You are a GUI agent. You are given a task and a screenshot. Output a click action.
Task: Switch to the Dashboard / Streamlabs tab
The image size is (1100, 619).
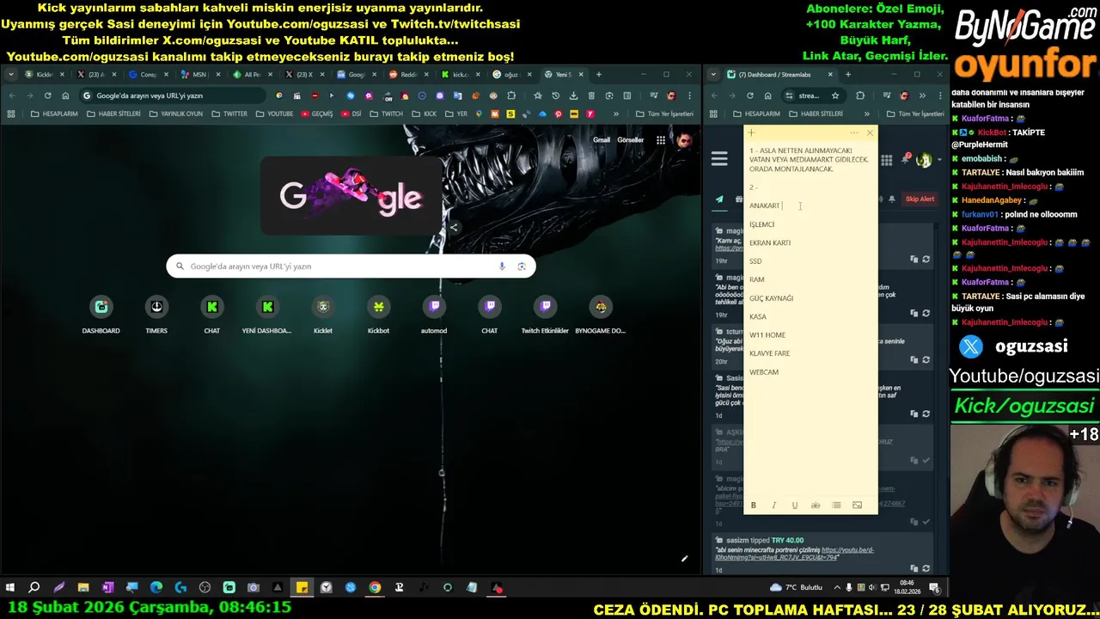(780, 75)
